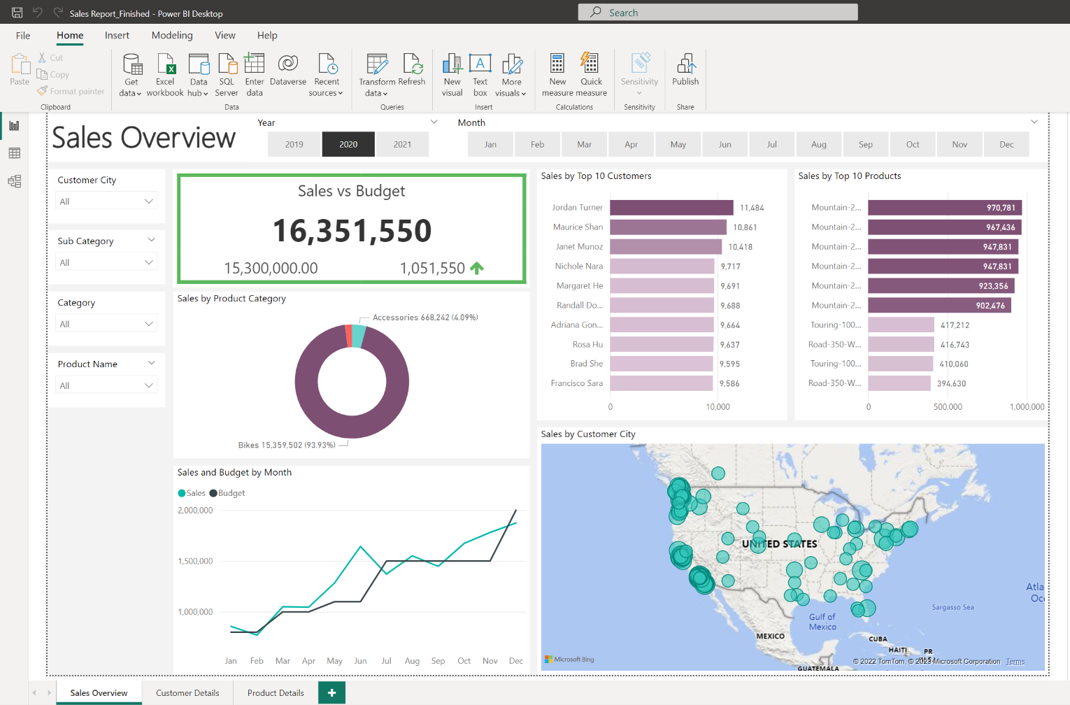The image size is (1070, 705).
Task: Toggle the 2019 year selection
Action: point(294,144)
